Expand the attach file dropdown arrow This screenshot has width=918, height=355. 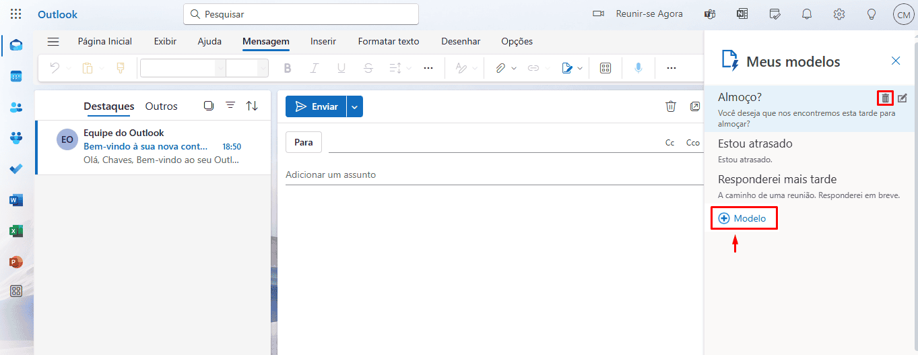(514, 68)
